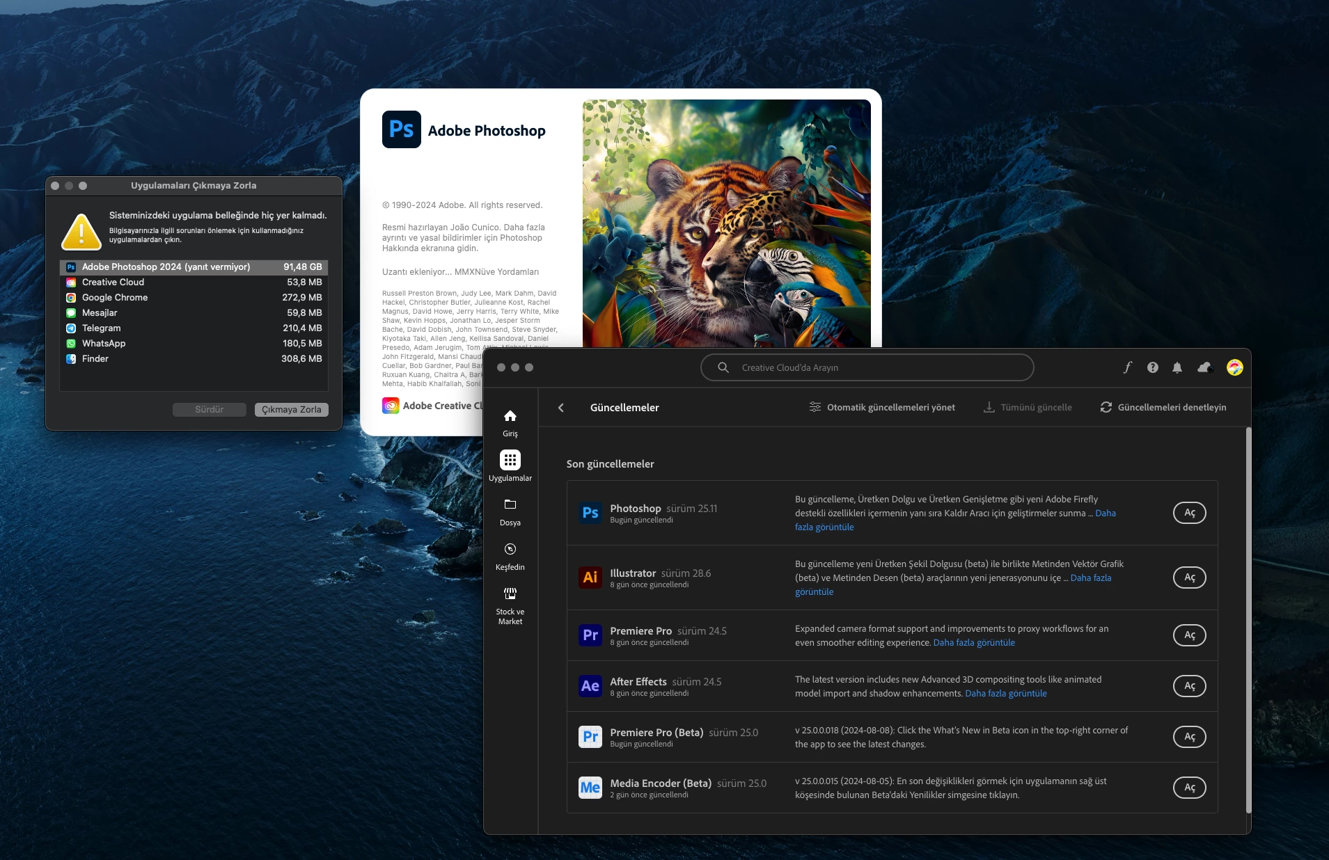Click Aç button for Premiere Pro (Beta)

tap(1190, 737)
